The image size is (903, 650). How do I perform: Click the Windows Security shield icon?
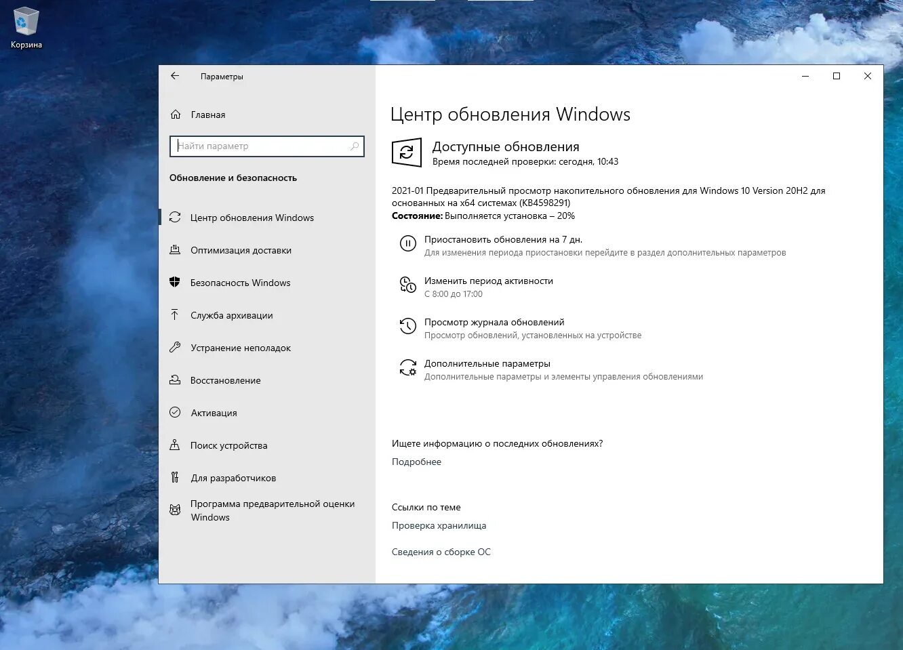(175, 283)
